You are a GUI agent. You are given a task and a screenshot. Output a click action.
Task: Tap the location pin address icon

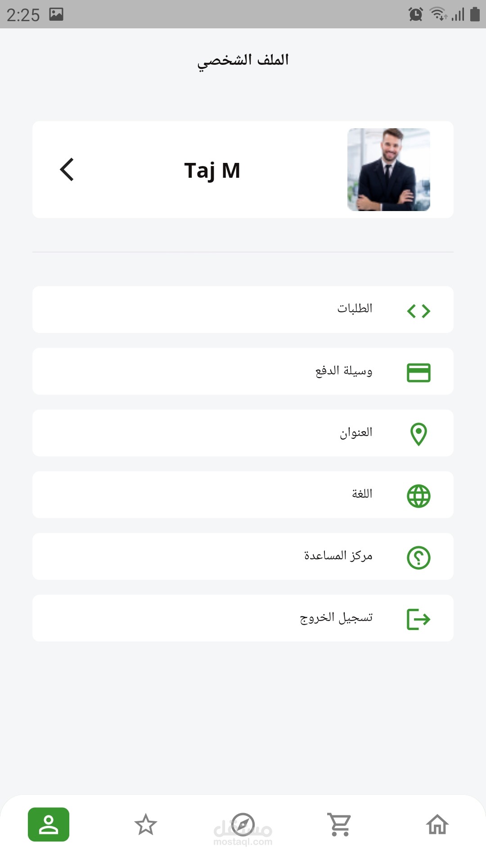tap(418, 434)
